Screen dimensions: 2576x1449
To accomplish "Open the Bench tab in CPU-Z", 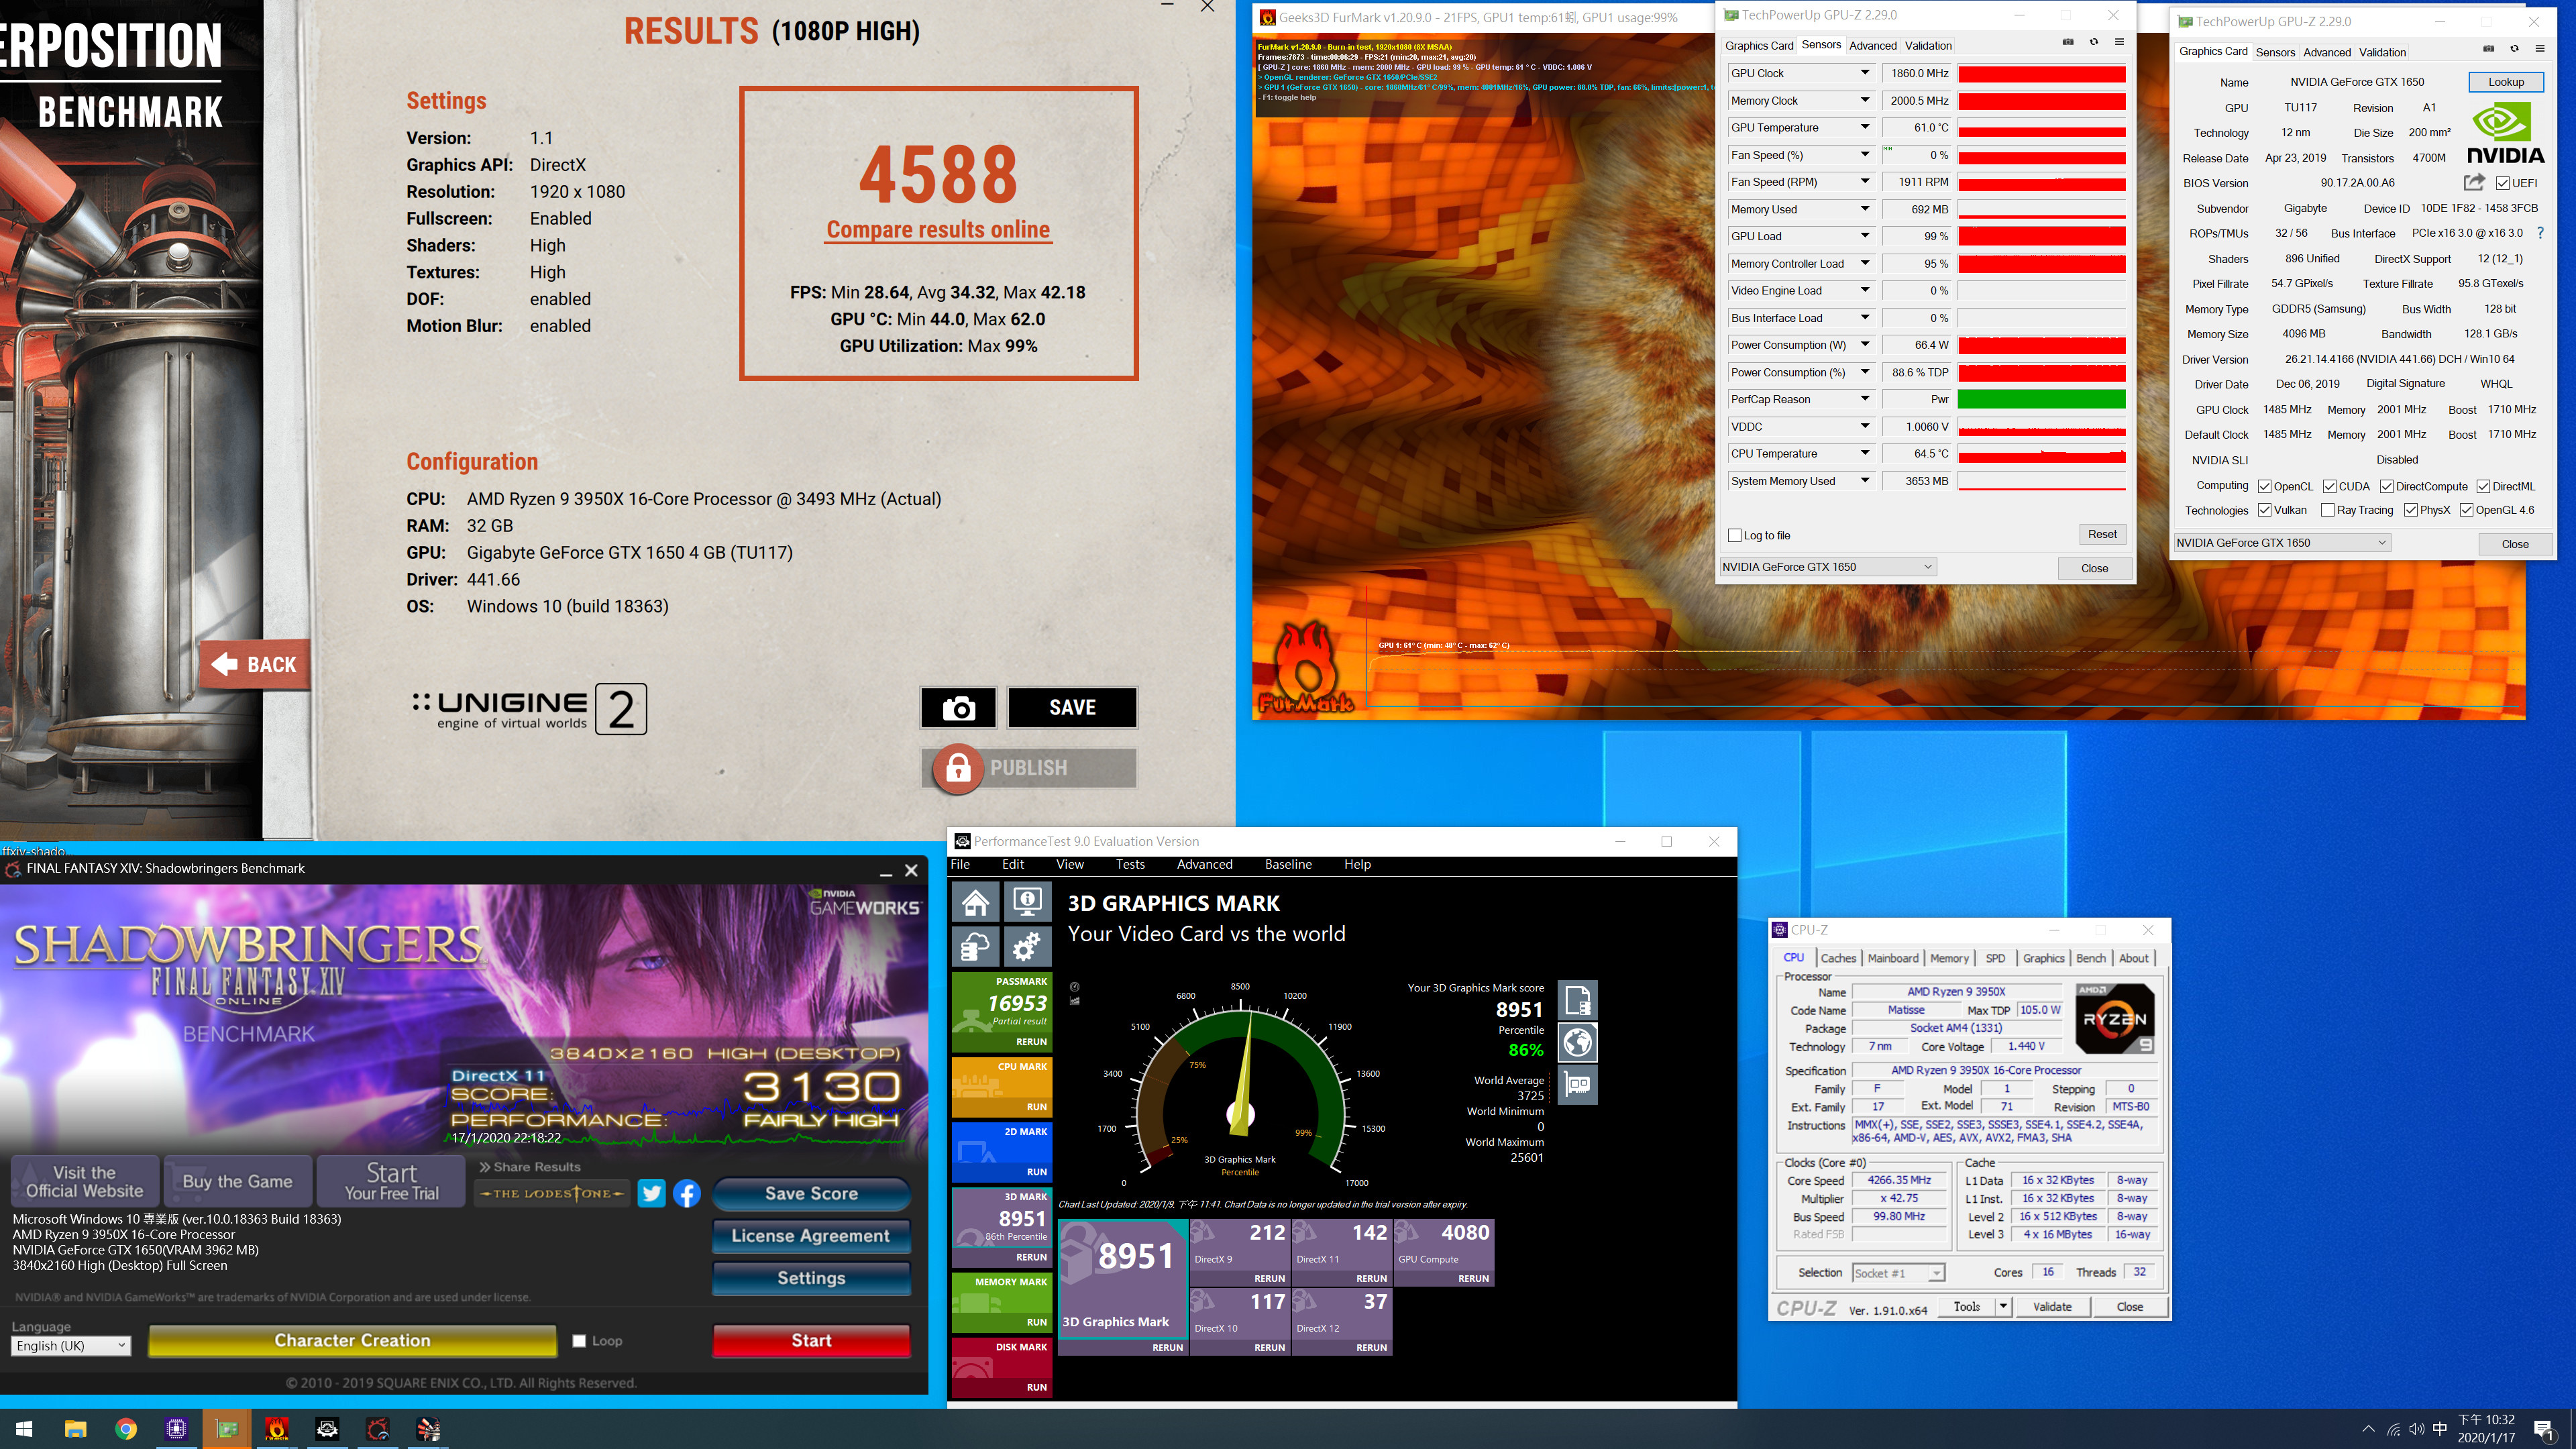I will point(2090,958).
